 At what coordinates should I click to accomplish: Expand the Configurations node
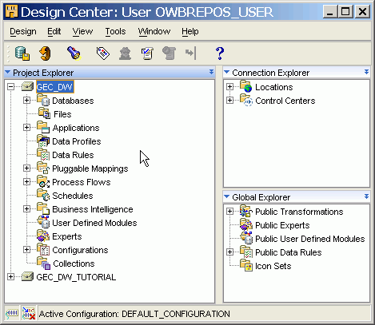(x=26, y=250)
